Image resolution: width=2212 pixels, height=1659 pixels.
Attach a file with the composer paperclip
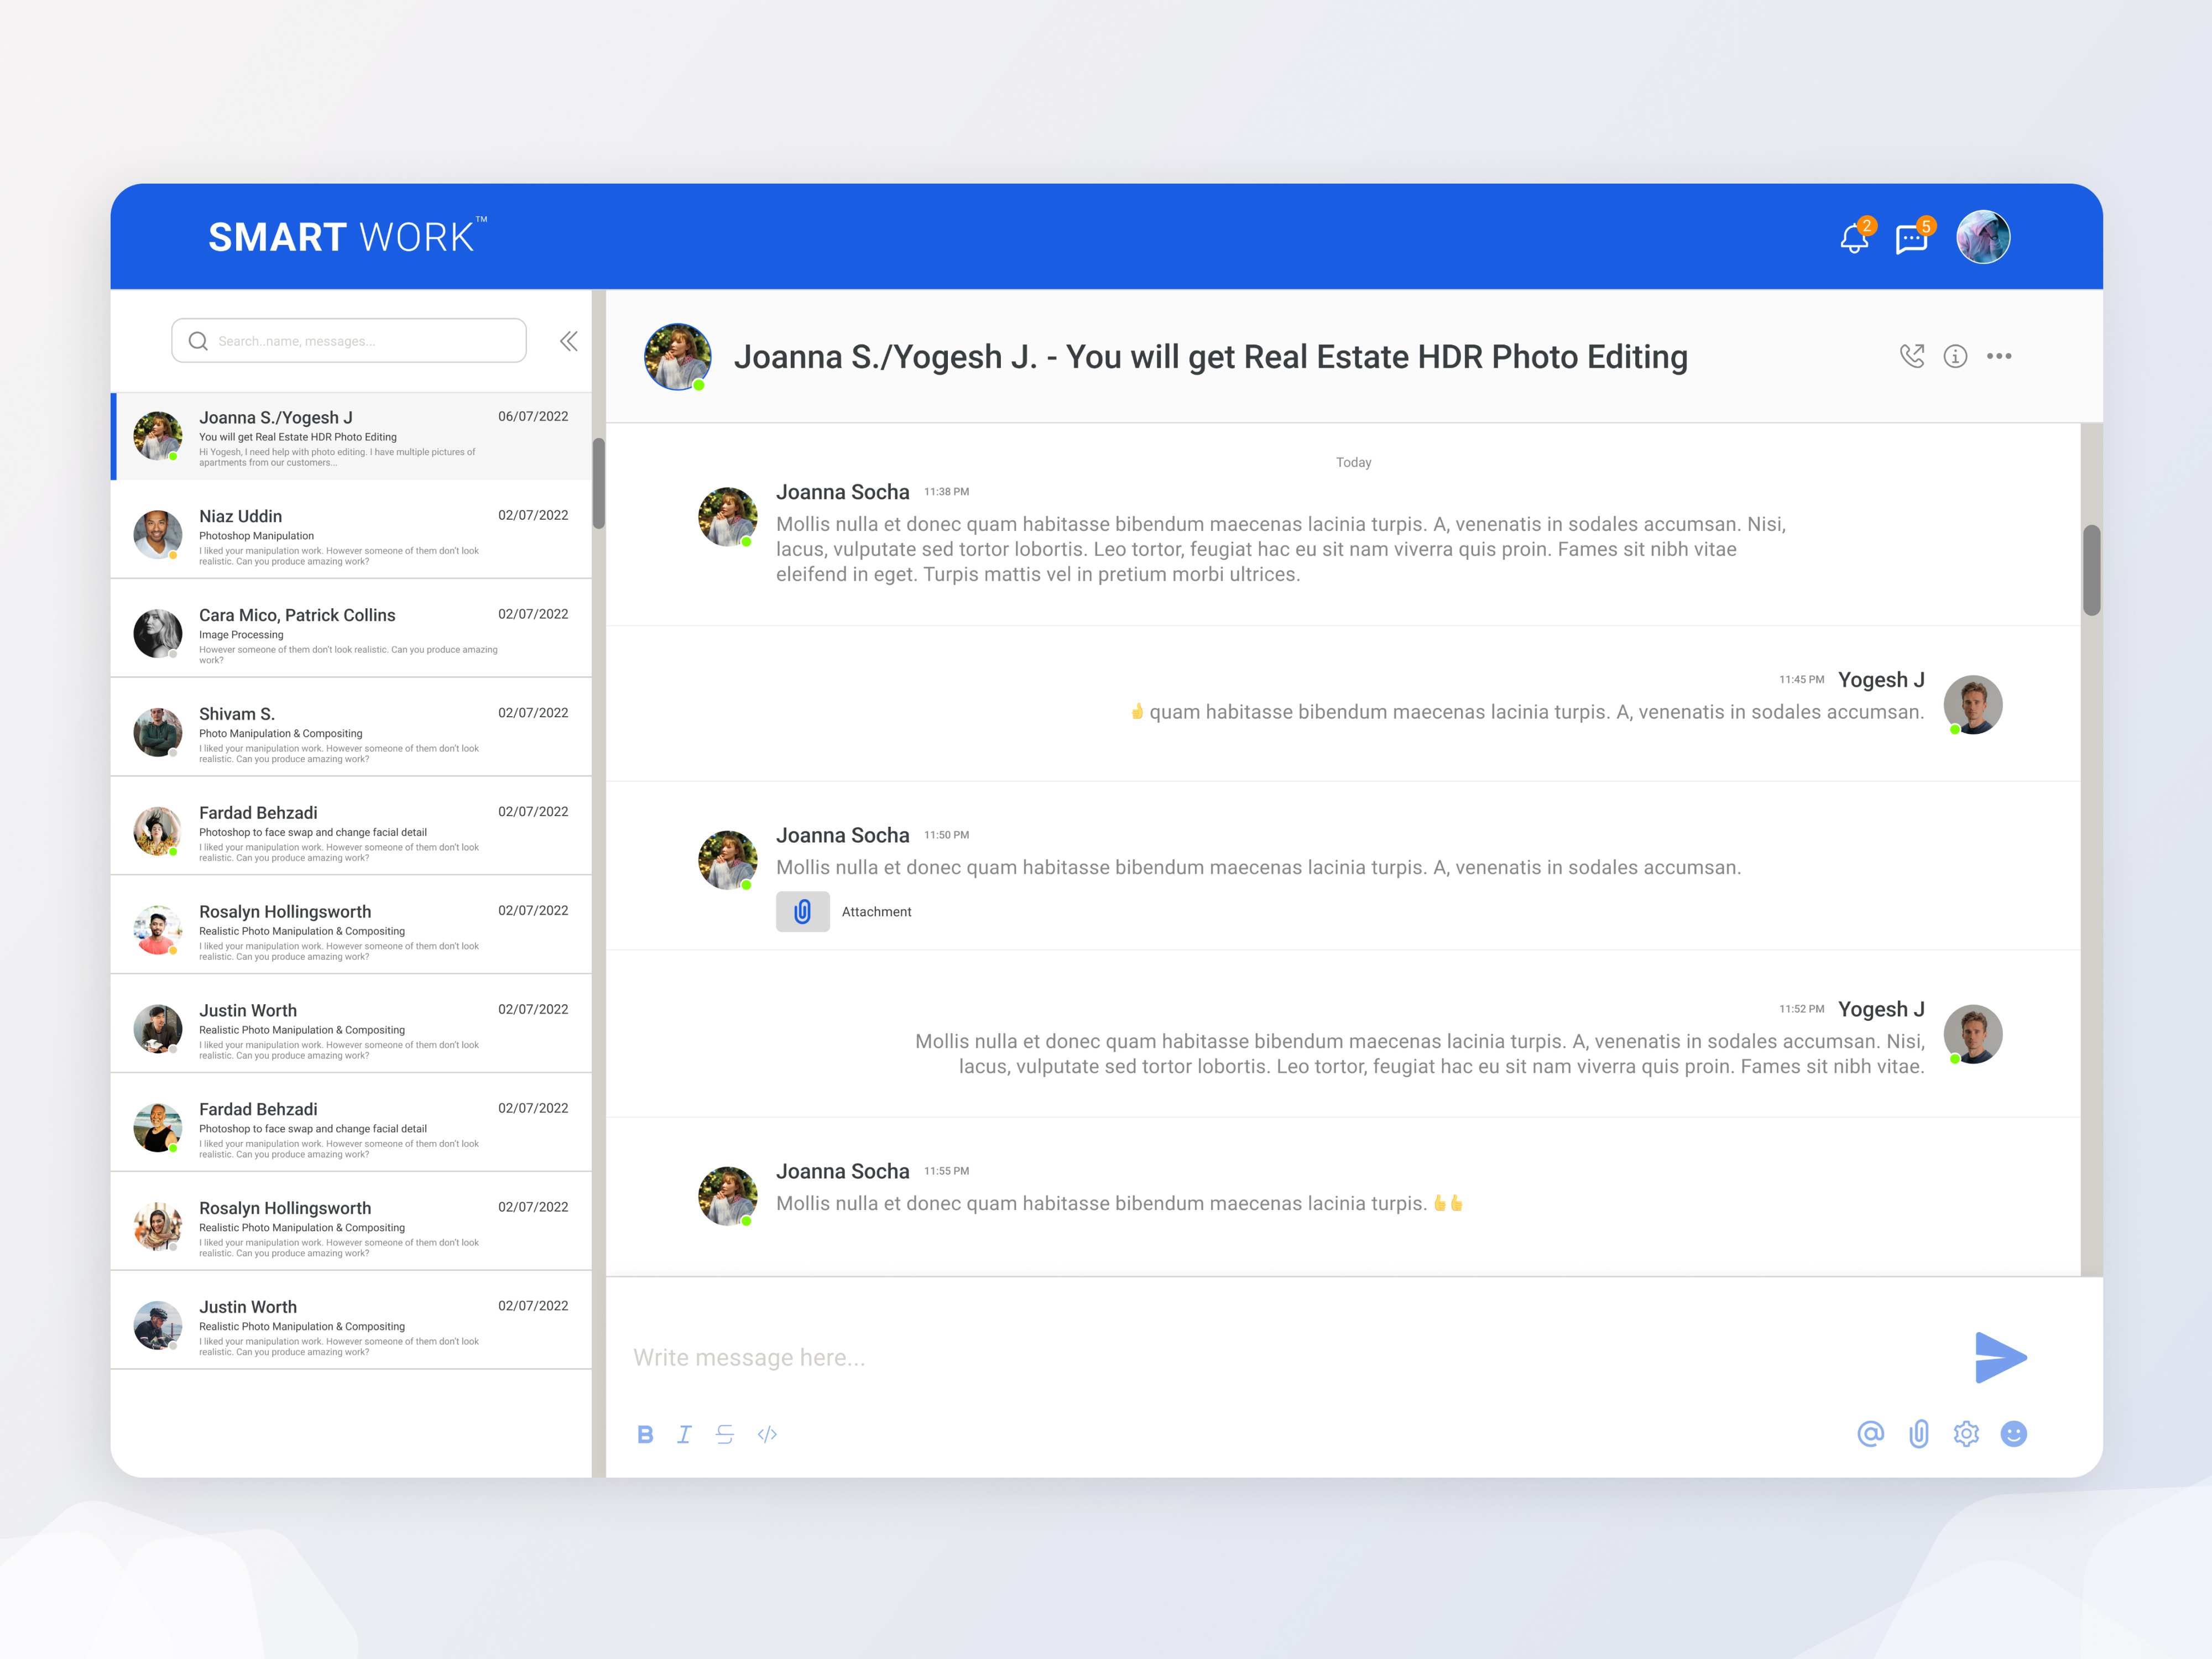1918,1434
